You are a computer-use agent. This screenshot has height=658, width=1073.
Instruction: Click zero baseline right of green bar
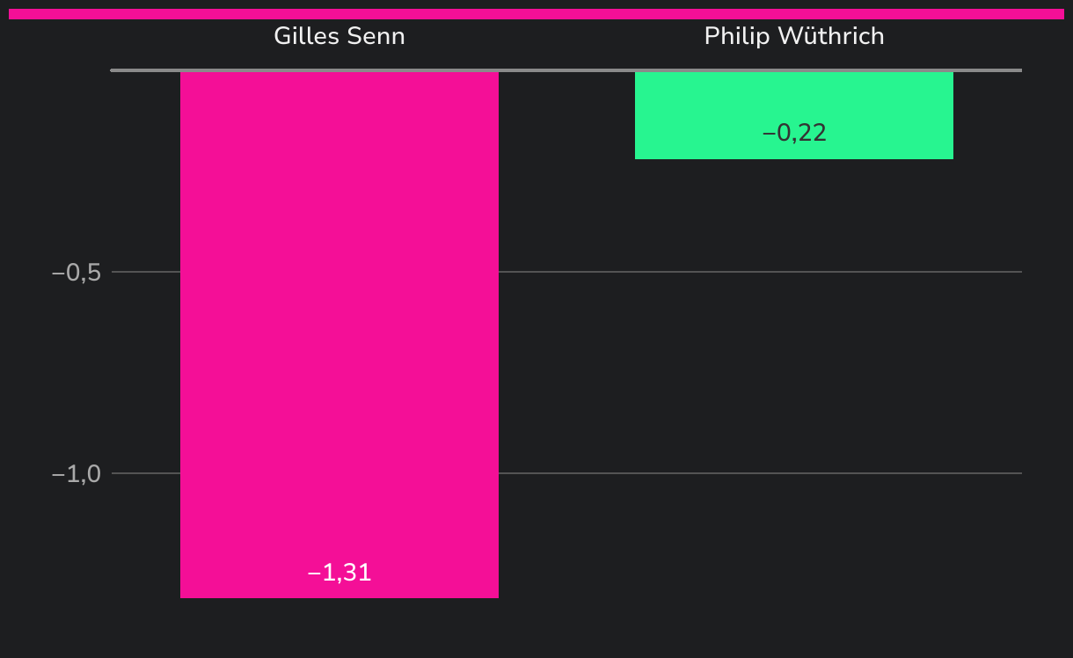(987, 69)
